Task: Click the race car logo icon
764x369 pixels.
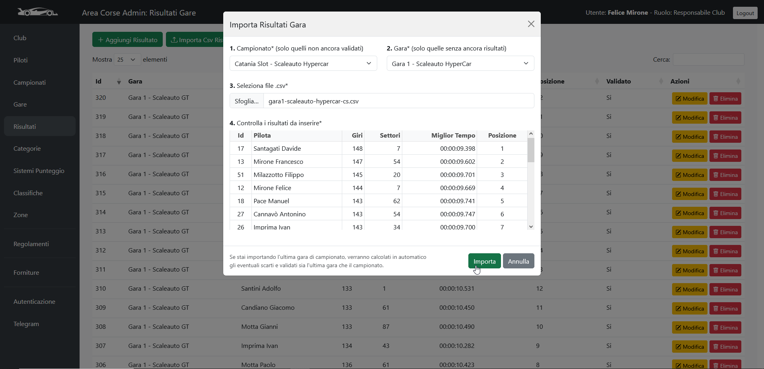Action: (37, 12)
